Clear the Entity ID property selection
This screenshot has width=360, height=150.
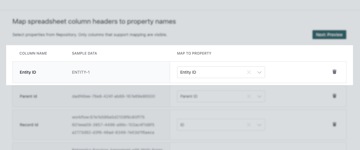click(249, 72)
